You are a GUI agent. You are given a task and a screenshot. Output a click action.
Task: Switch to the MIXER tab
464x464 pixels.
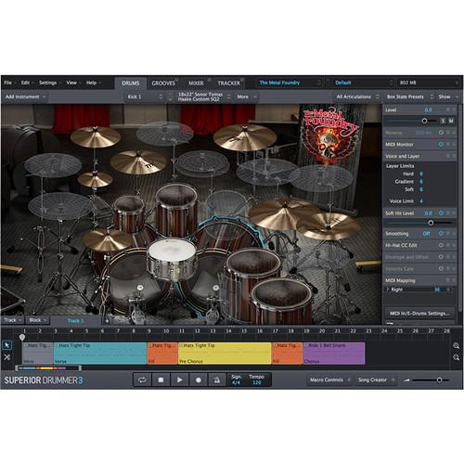pyautogui.click(x=197, y=84)
